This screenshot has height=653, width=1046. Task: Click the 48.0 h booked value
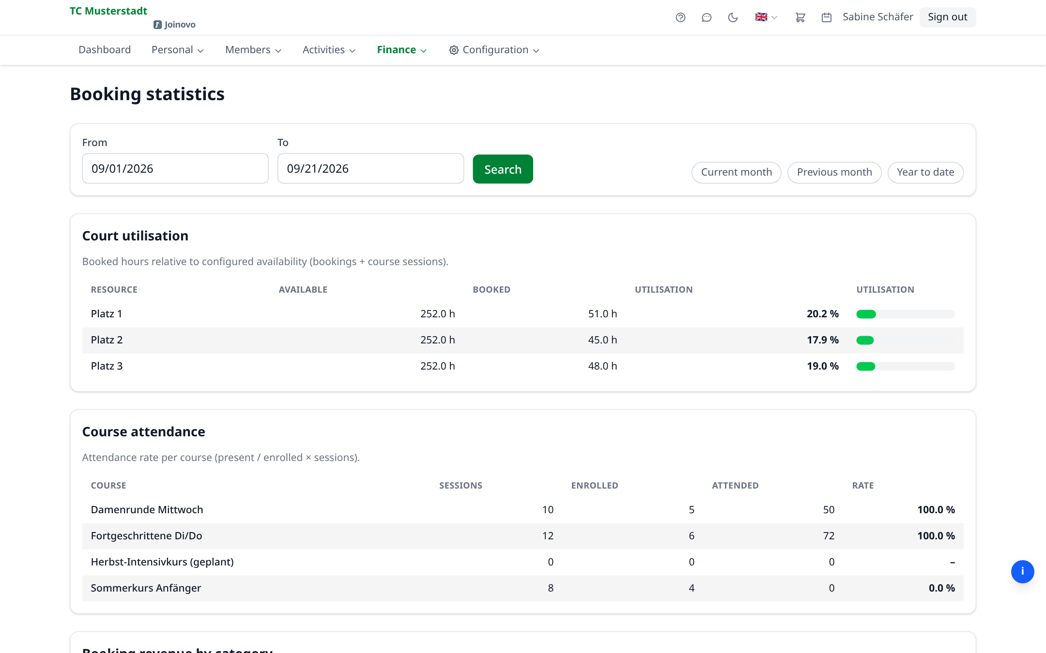602,366
